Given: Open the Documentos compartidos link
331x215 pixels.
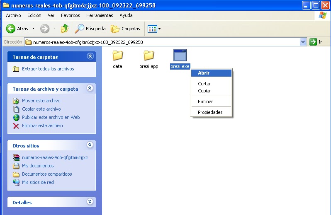Looking at the screenshot, I should coord(47,174).
